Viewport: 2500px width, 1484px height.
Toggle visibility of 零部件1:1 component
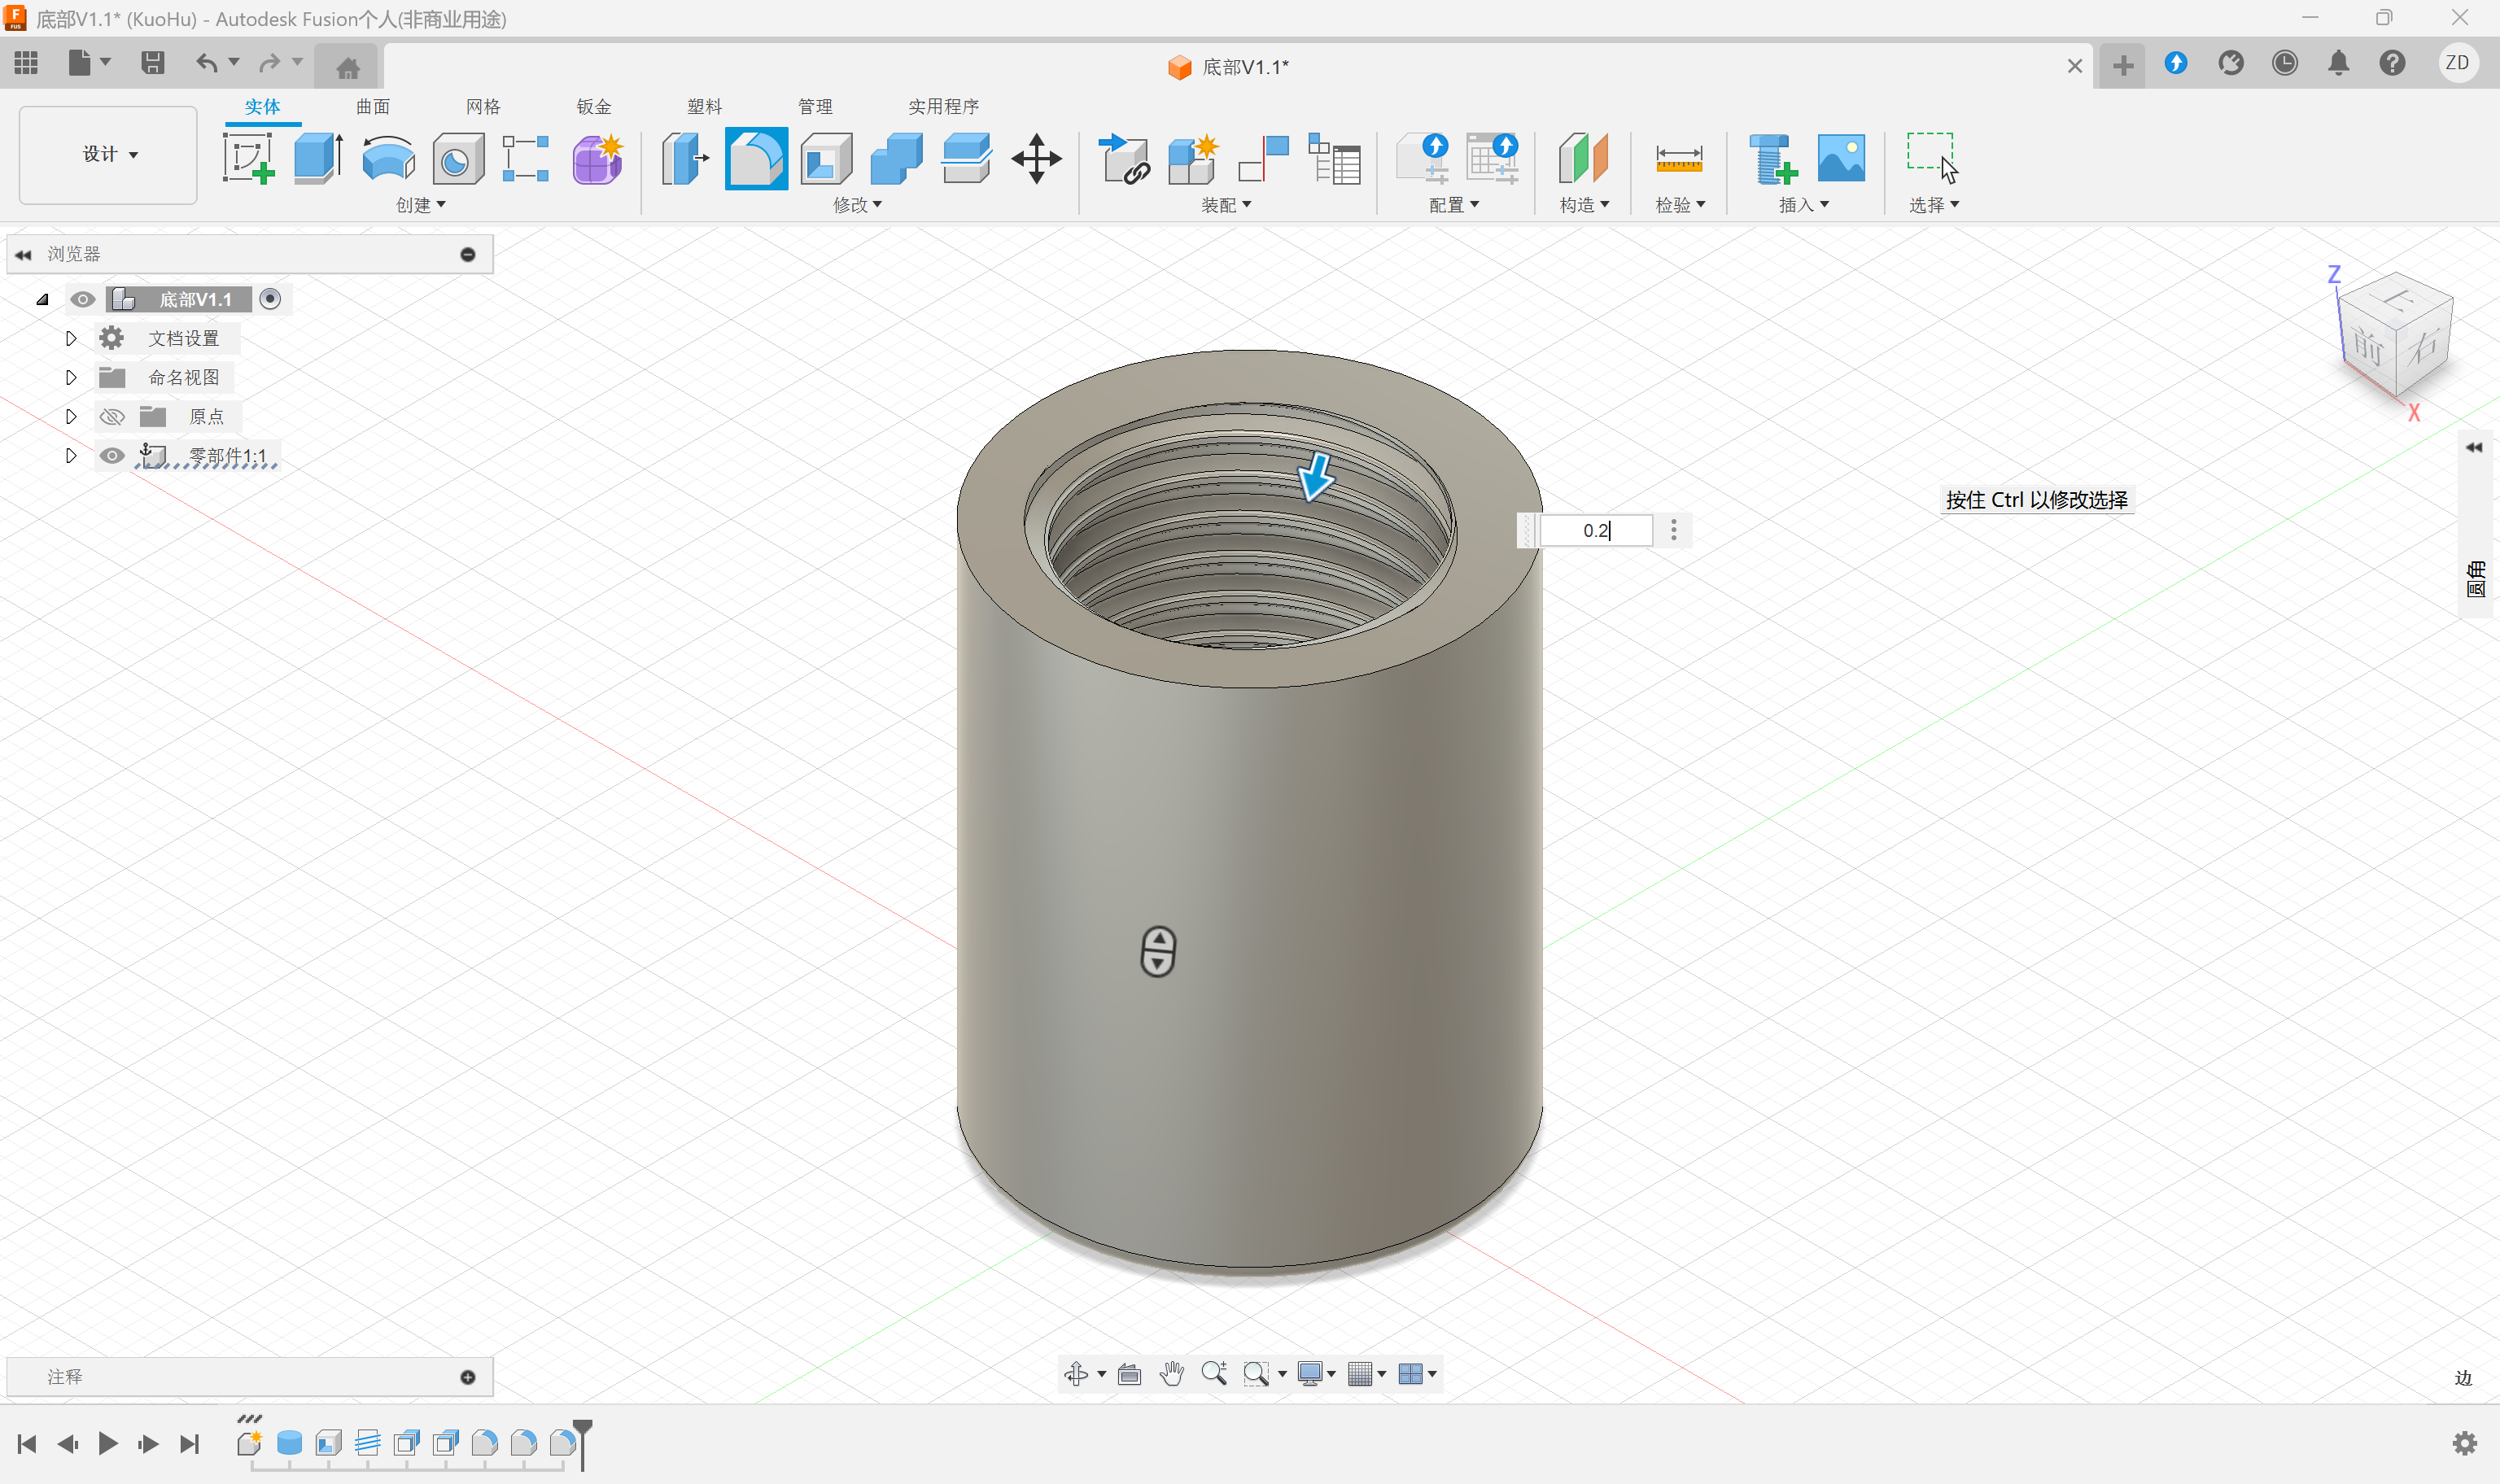tap(112, 456)
